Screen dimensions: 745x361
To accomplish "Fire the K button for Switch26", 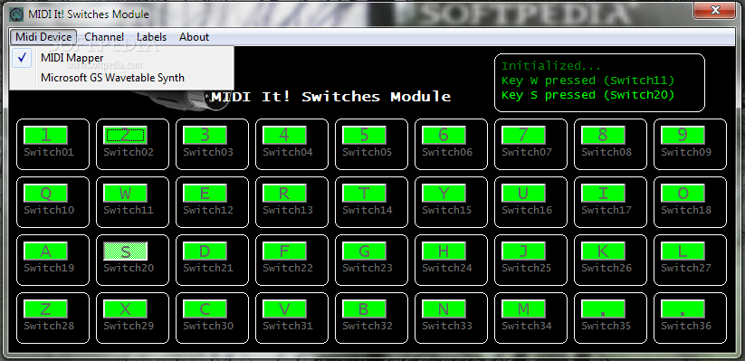I will [x=604, y=252].
